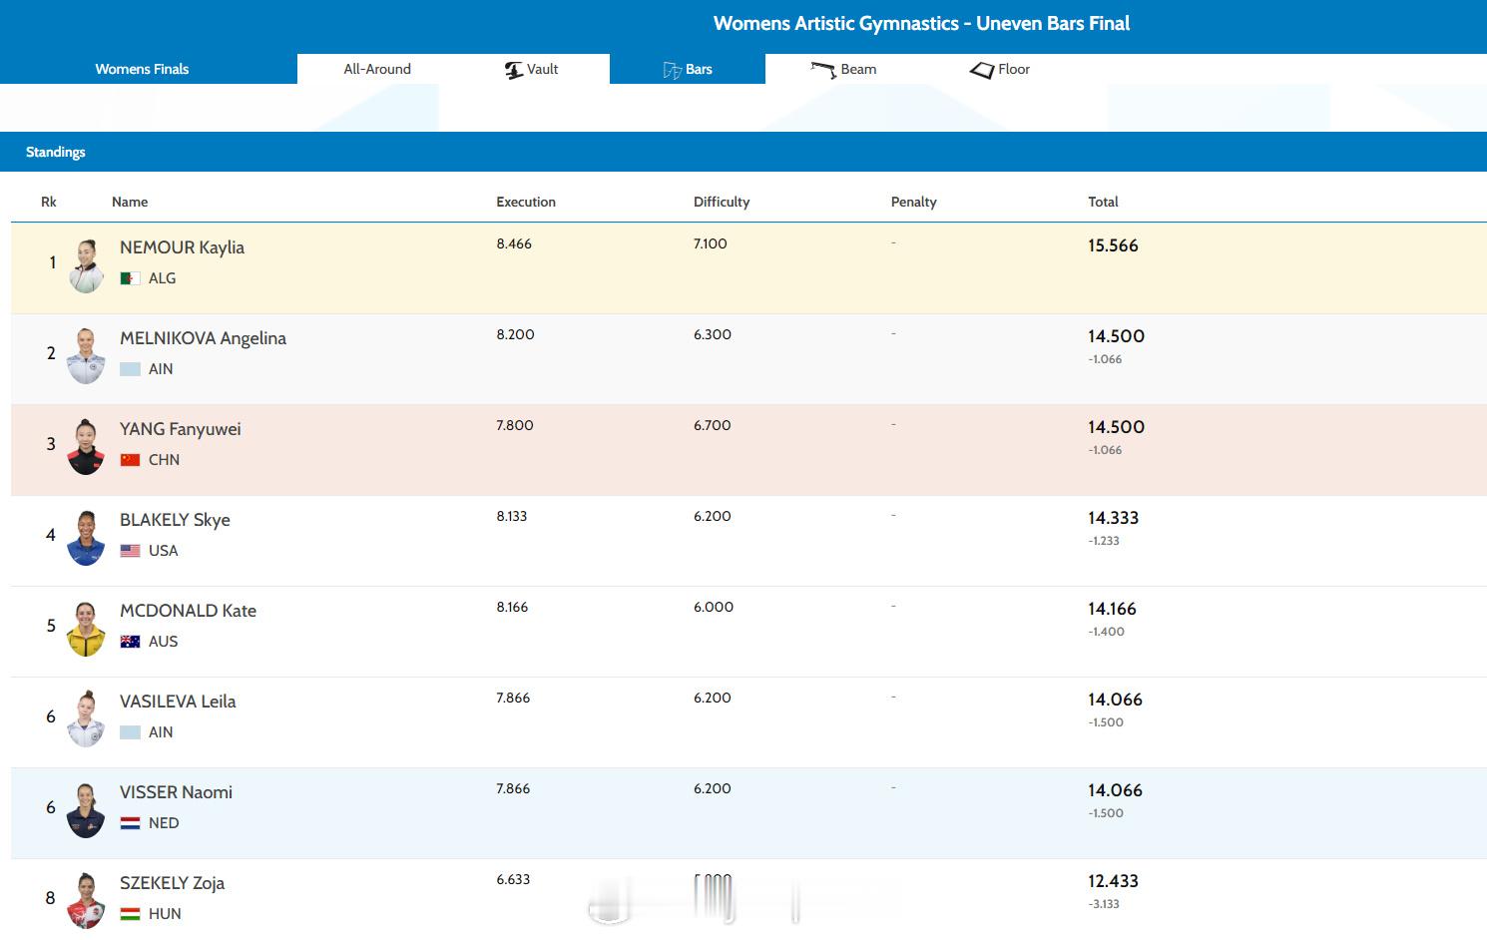Click VISSER Naomi's name
1487x940 pixels.
pos(176,792)
